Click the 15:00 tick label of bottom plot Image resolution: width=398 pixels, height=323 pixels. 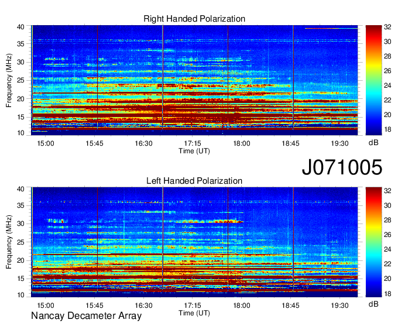[46, 305]
